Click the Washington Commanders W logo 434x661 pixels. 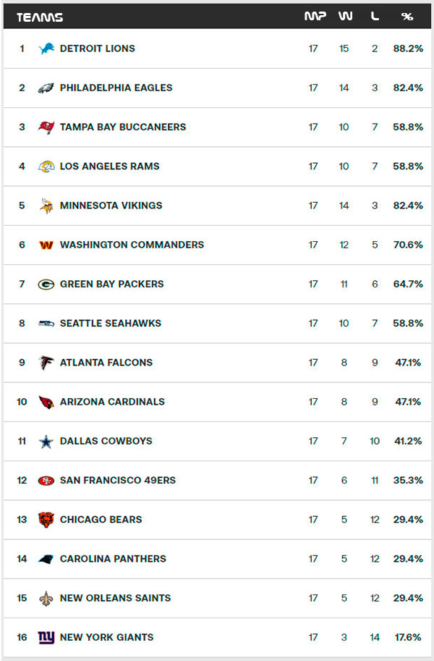tap(46, 245)
